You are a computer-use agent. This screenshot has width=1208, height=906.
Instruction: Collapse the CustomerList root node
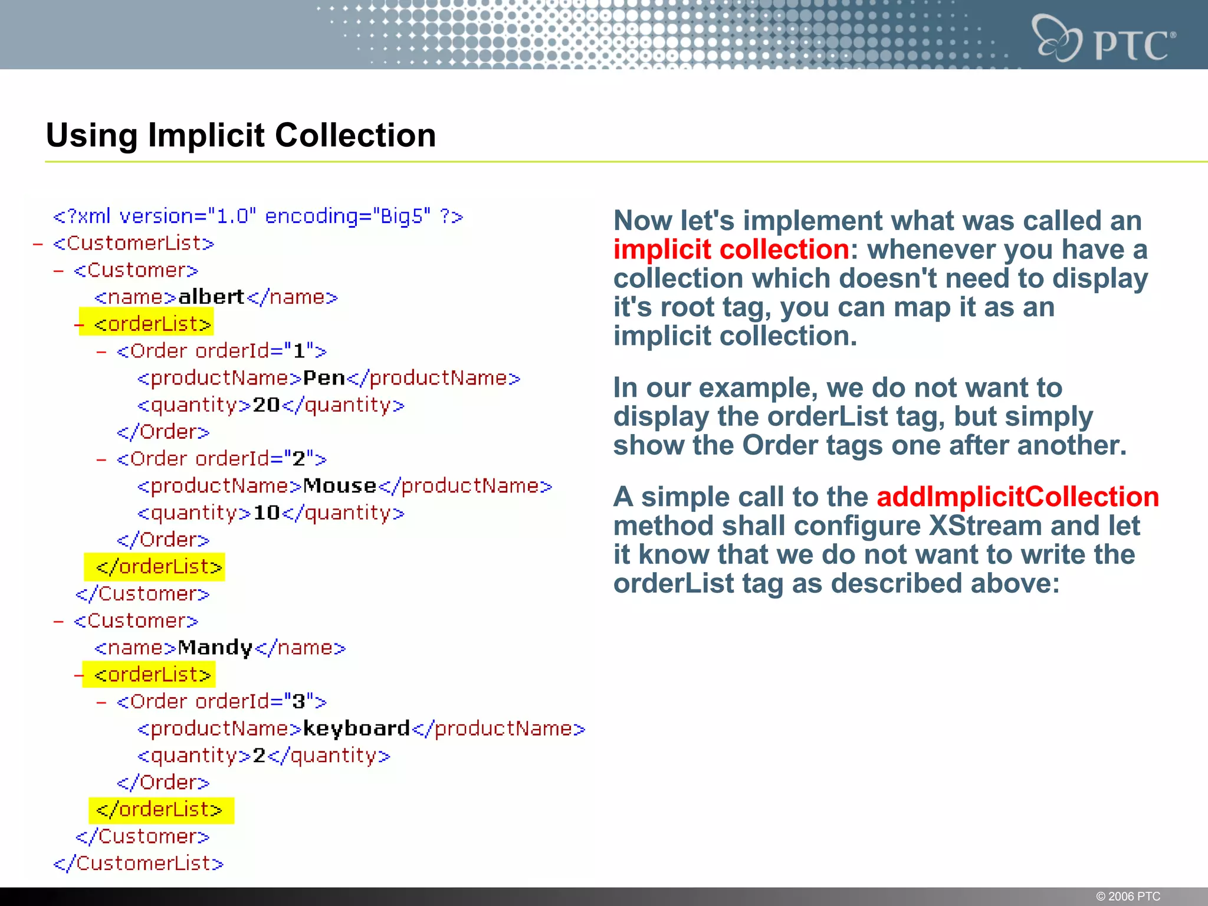[x=38, y=244]
